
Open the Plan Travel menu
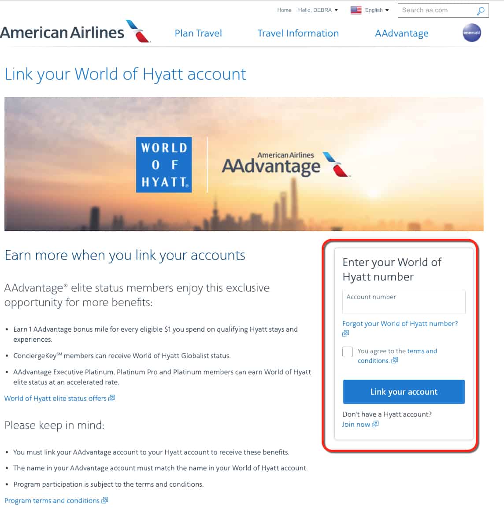(198, 33)
